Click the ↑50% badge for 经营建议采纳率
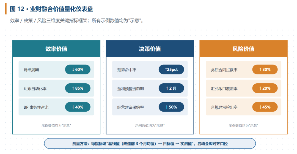This screenshot has width=297, height=154. (171, 107)
